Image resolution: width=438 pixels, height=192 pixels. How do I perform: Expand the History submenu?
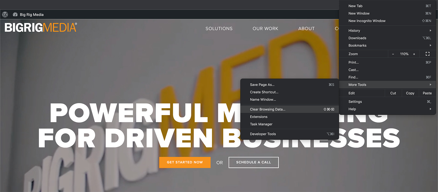click(387, 31)
